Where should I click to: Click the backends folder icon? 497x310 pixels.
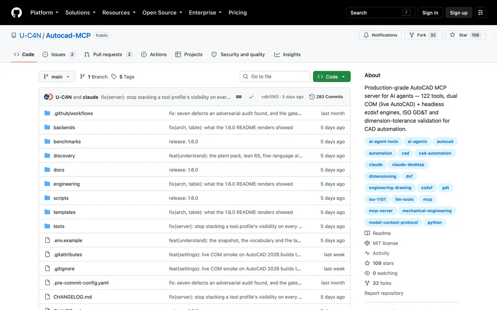click(x=47, y=127)
